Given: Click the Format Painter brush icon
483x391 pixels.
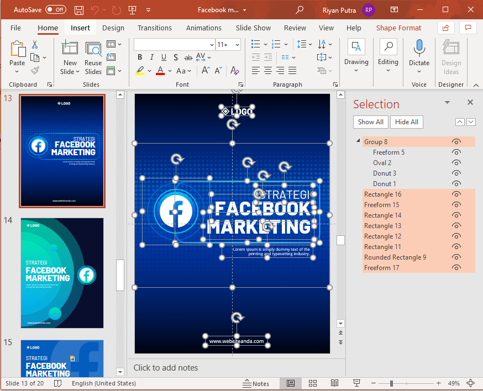Looking at the screenshot, I should tap(35, 71).
